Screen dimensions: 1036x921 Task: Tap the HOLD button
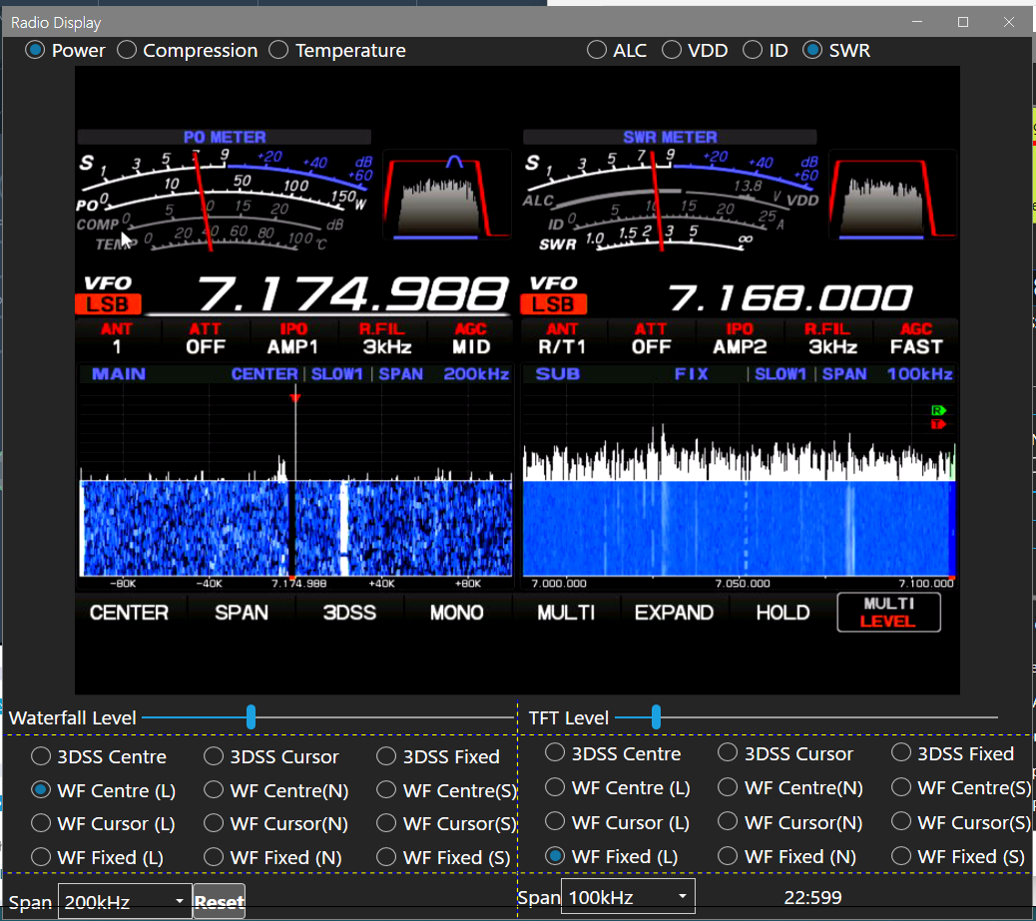[782, 613]
